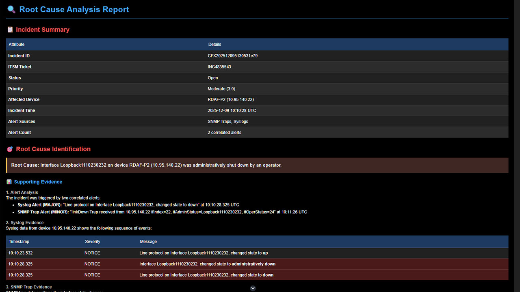Click the chart icon beside Supporting Evidence

coord(9,182)
